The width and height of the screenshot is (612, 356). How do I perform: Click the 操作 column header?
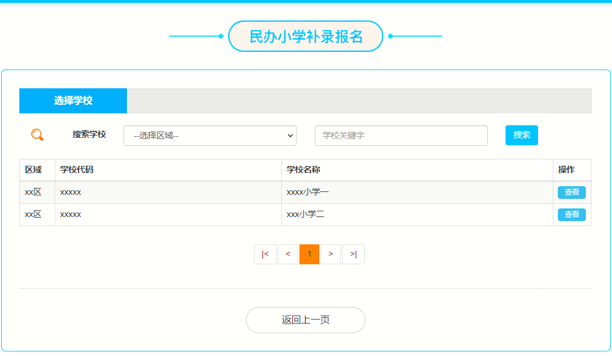coord(566,170)
